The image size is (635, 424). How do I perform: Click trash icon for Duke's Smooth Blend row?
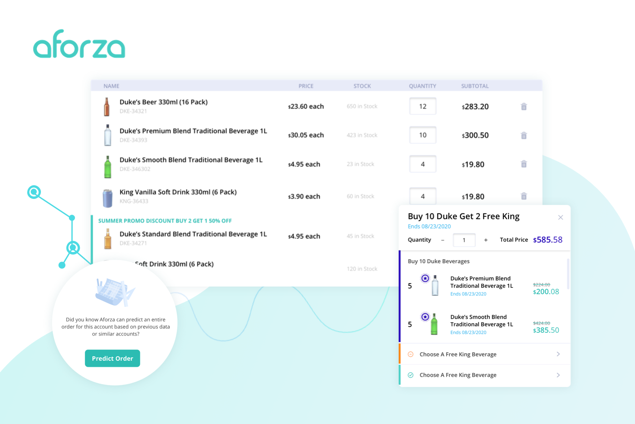point(523,164)
